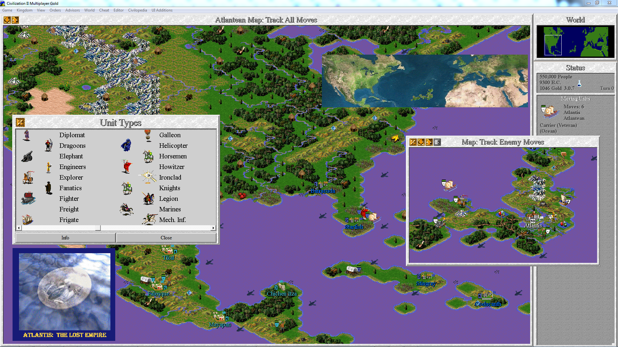618x347 pixels.
Task: Open the World menu in menu bar
Action: (x=89, y=10)
